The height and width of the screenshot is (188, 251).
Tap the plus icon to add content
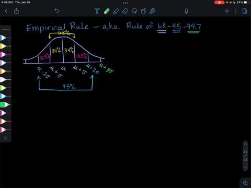click(227, 11)
